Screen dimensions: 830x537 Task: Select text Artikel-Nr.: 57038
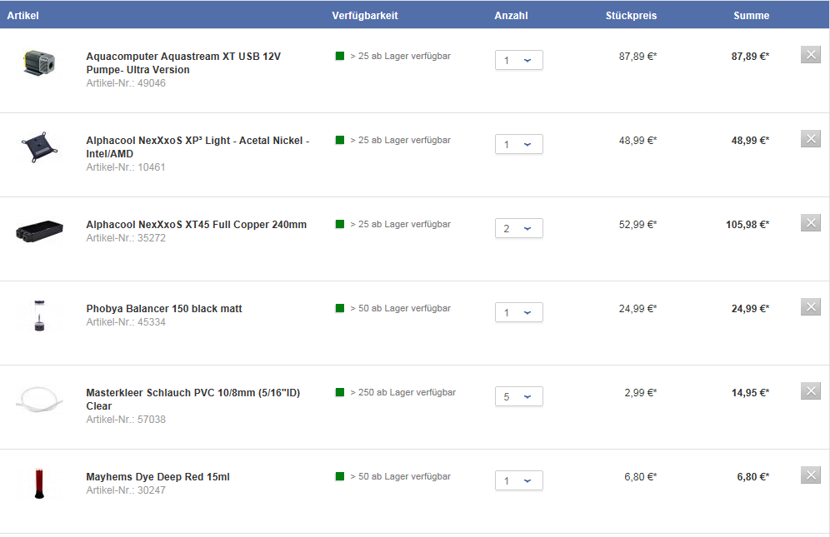click(x=126, y=420)
